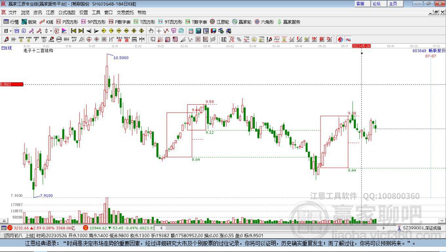This screenshot has height=252, width=446.
Task: Open the P数字表 tool
Action: [x=120, y=22]
